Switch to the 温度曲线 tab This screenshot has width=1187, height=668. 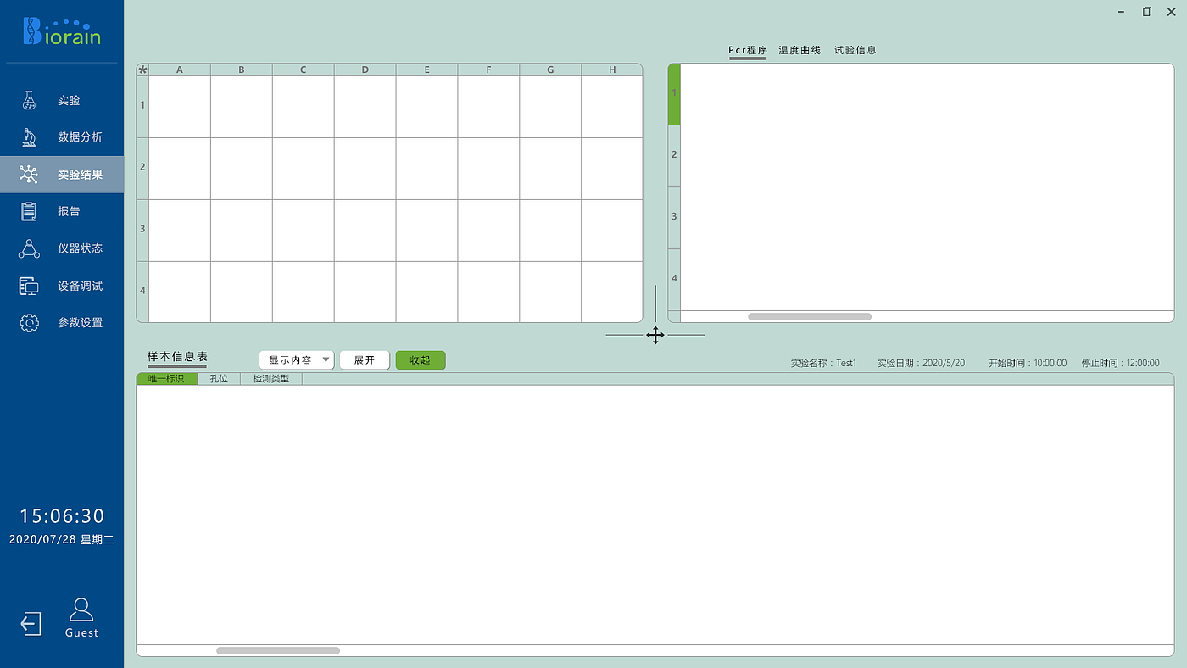point(800,50)
